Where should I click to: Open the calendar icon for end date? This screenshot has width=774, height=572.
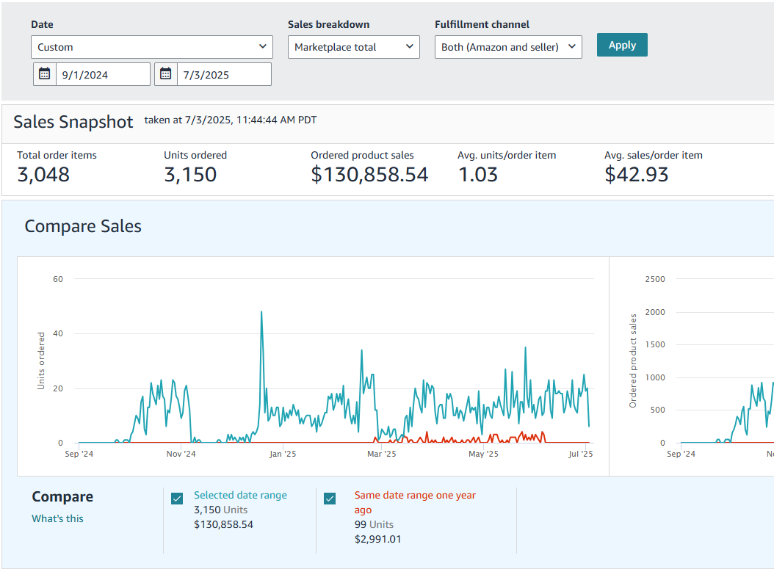pos(165,73)
